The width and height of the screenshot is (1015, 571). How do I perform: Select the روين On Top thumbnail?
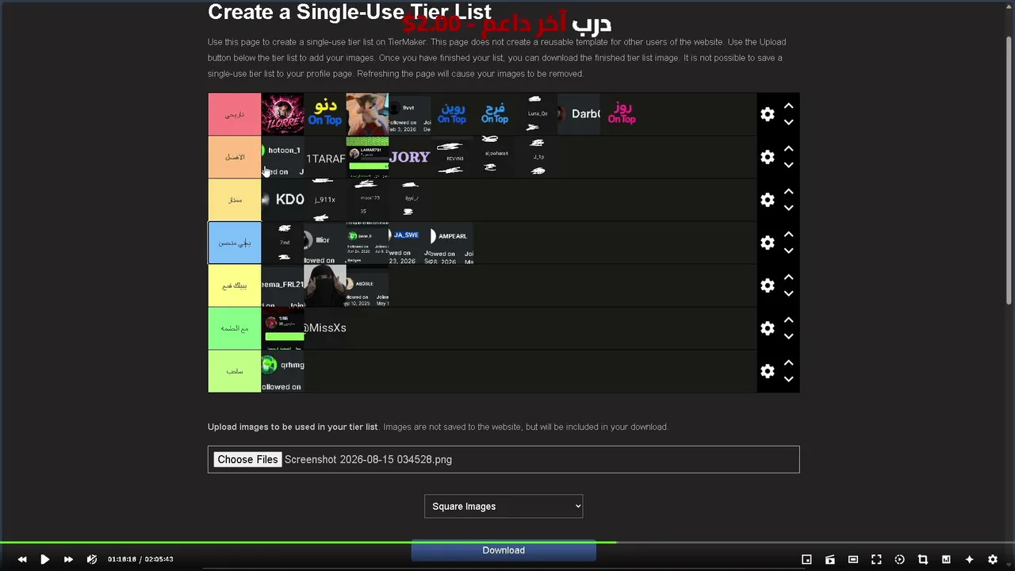(x=452, y=114)
